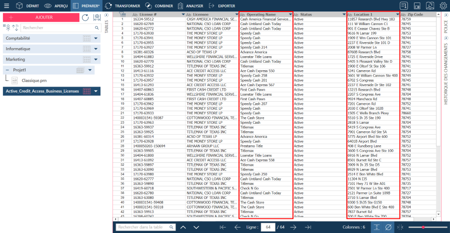Jump to first row
The image size is (450, 233).
point(223,227)
